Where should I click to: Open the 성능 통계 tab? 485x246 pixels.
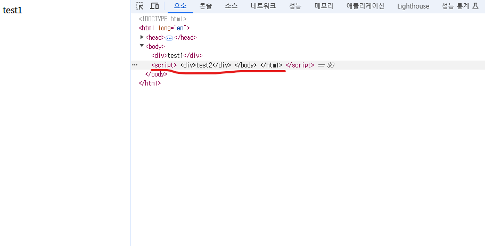[x=461, y=6]
